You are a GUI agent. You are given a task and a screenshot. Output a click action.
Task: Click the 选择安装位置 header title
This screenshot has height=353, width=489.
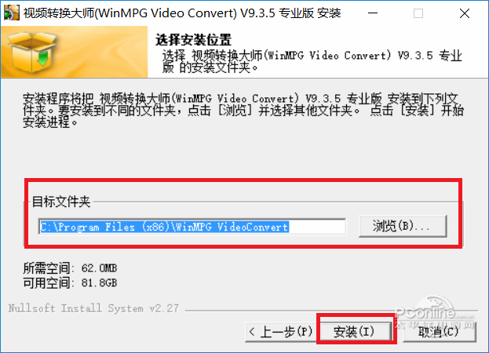[x=193, y=40]
